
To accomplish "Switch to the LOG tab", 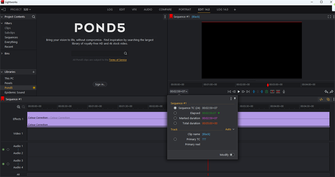I will coord(110,9).
